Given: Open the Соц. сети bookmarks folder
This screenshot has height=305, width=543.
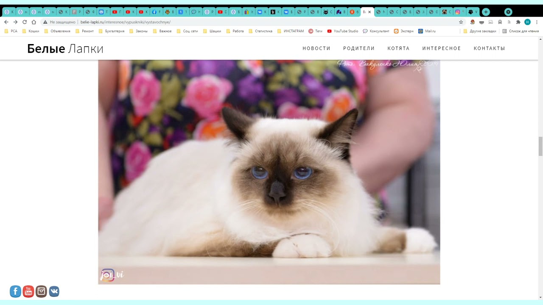Looking at the screenshot, I should click(187, 31).
